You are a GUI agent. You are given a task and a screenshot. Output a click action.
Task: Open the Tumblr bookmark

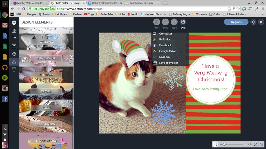pos(45,14)
